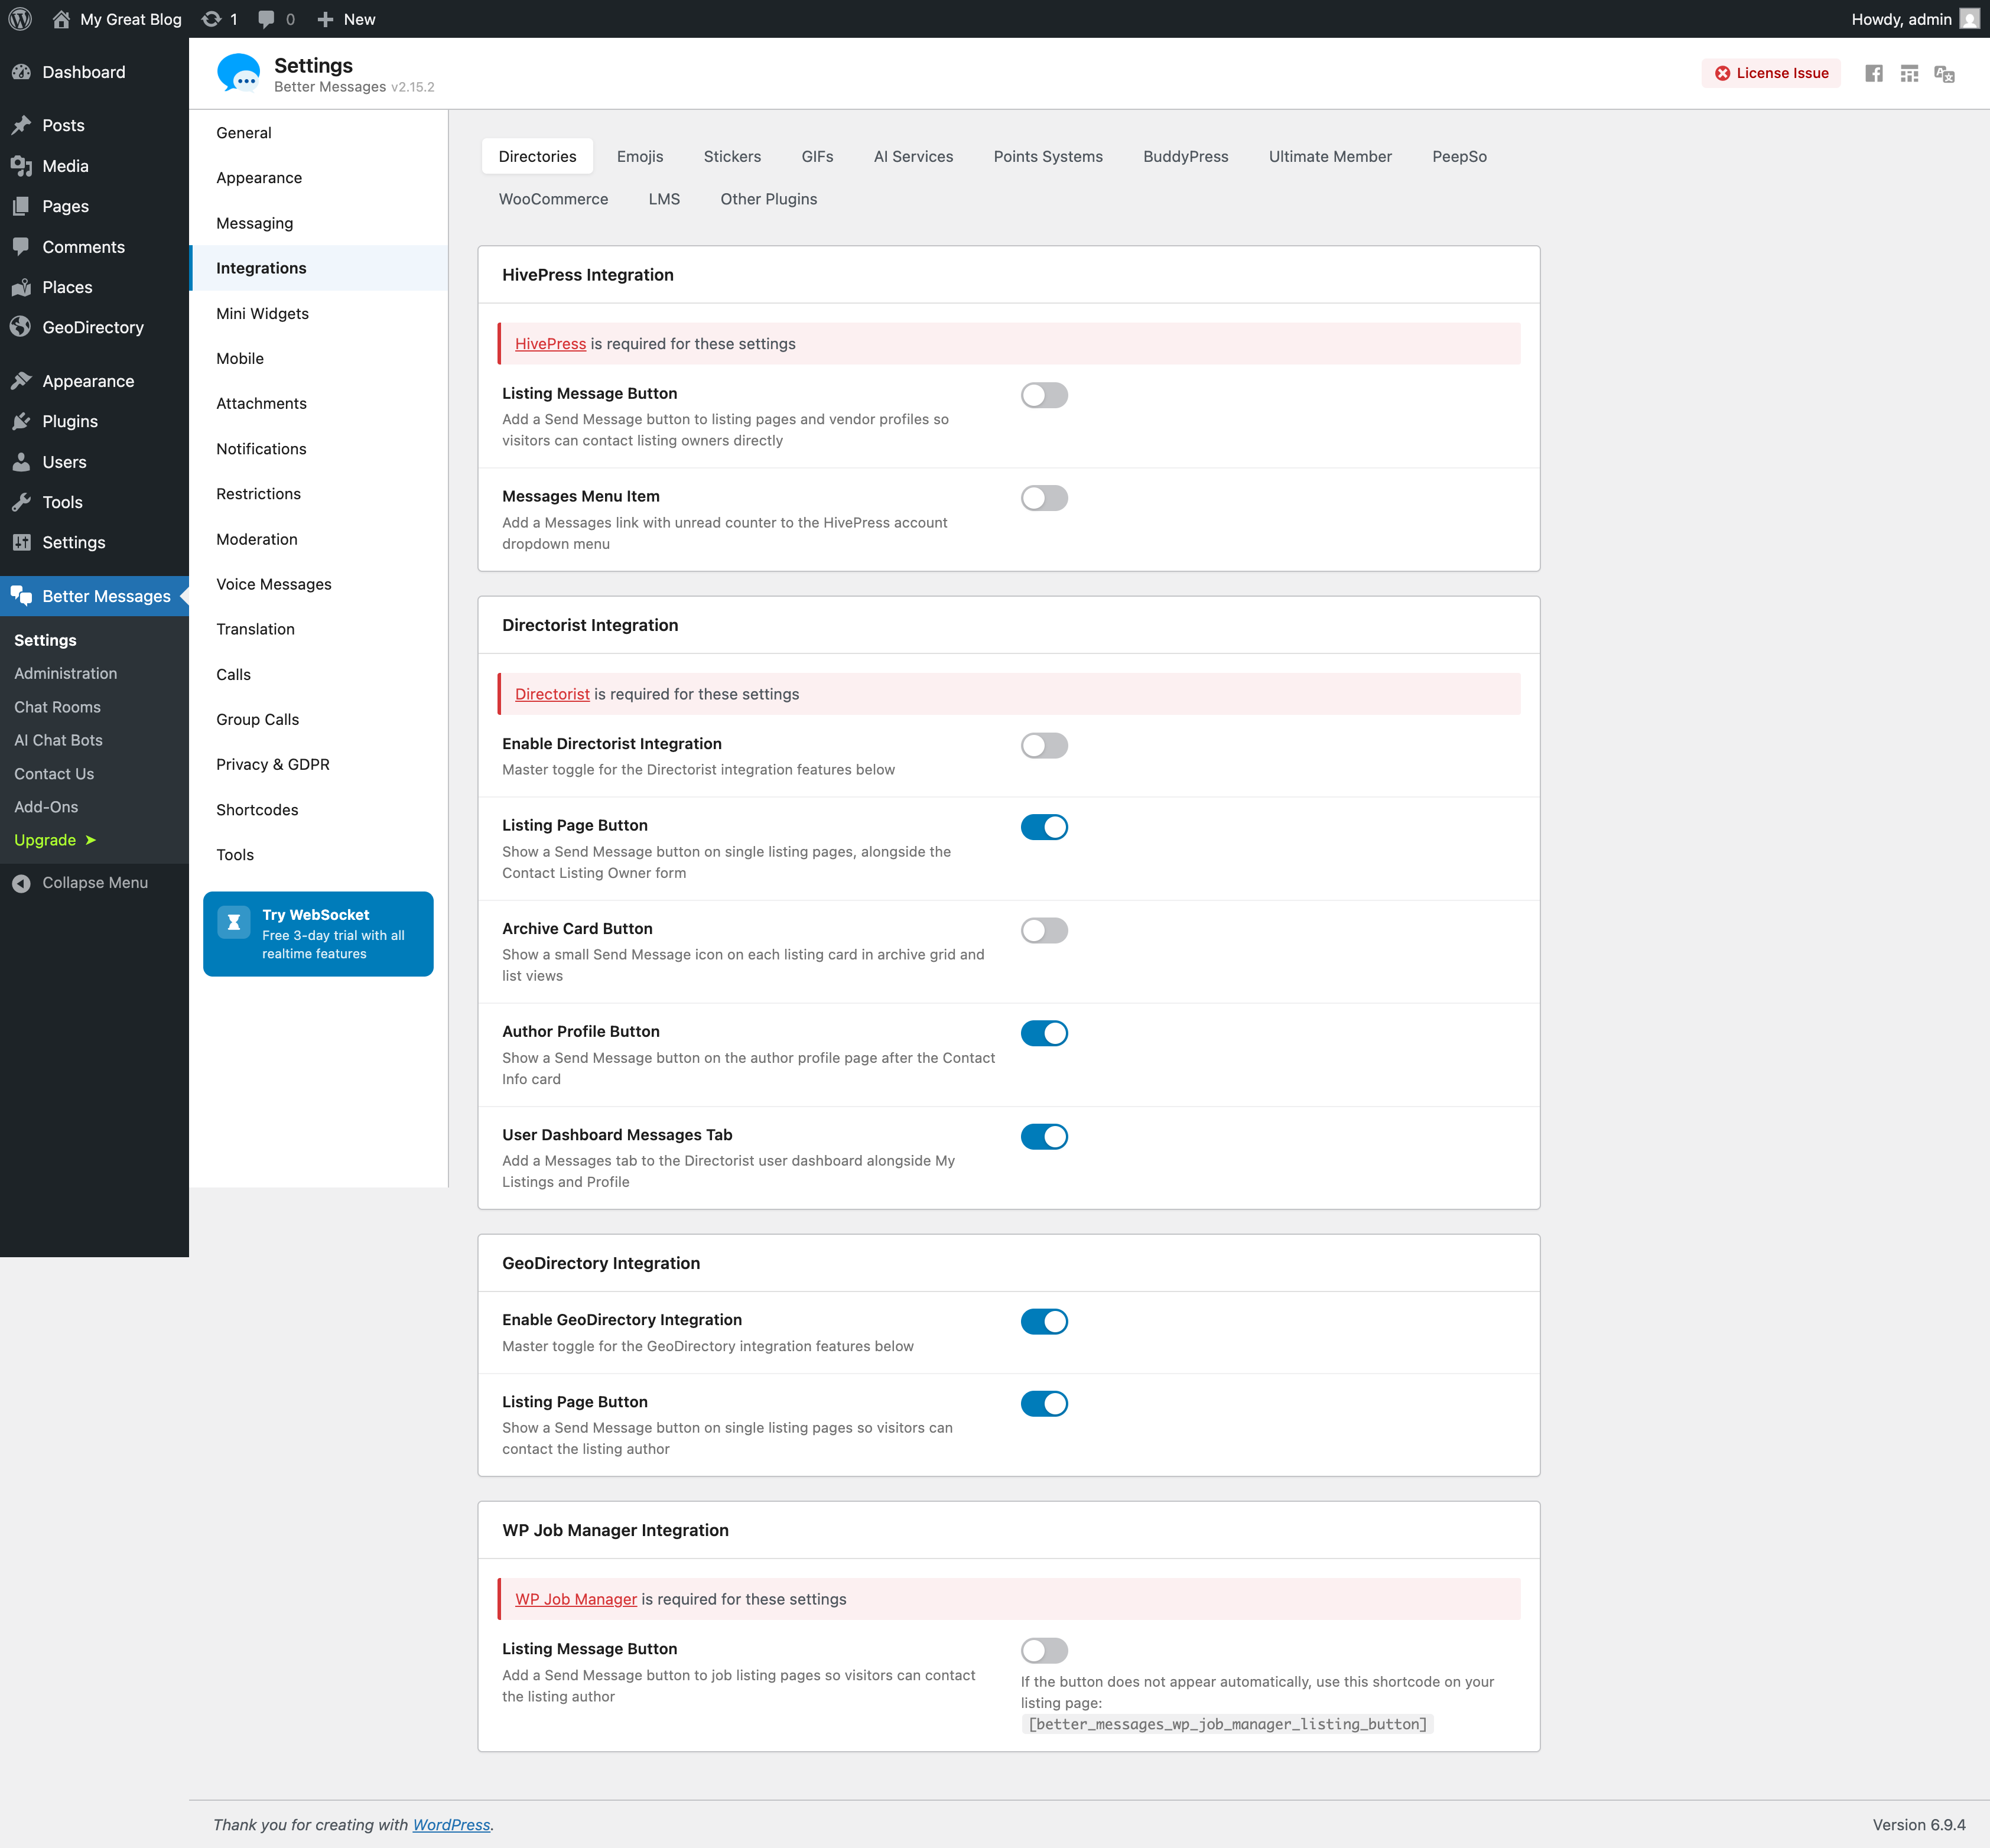The image size is (1990, 1848).
Task: Click the Users icon in sidebar
Action: (21, 462)
